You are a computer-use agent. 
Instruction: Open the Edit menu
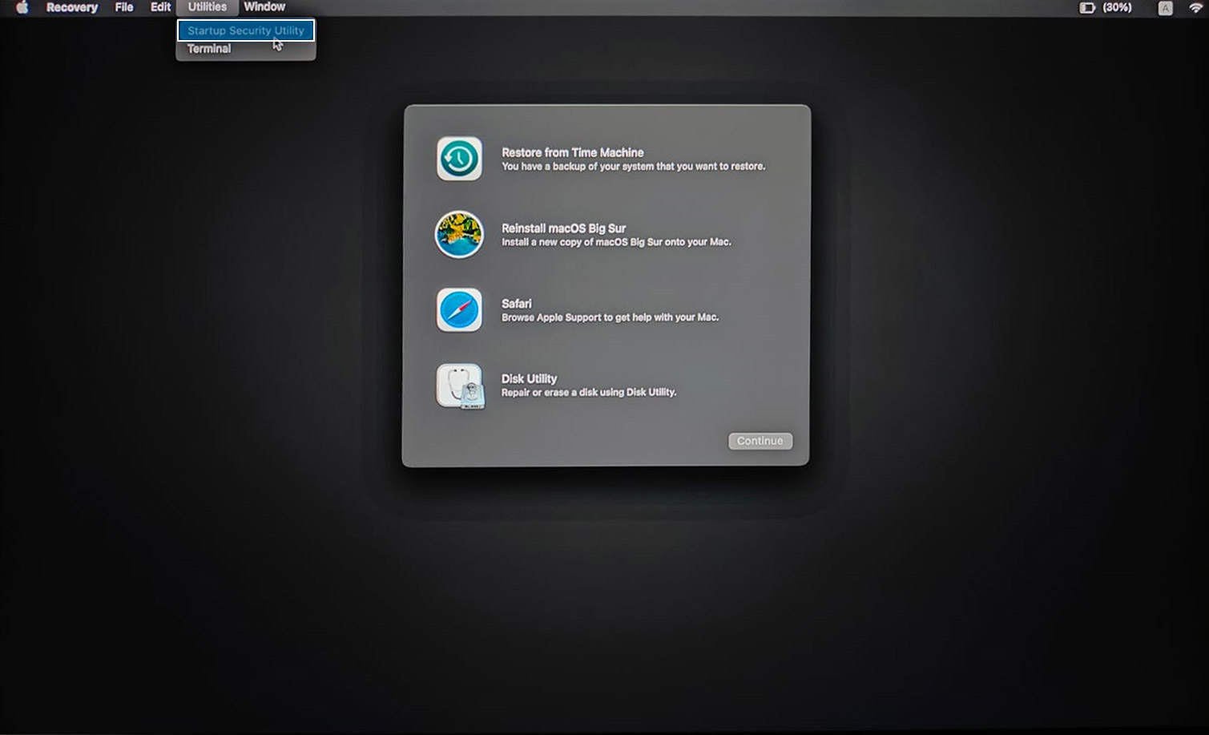(x=160, y=7)
